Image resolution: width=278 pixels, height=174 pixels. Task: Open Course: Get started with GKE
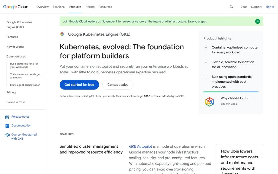tap(24, 137)
